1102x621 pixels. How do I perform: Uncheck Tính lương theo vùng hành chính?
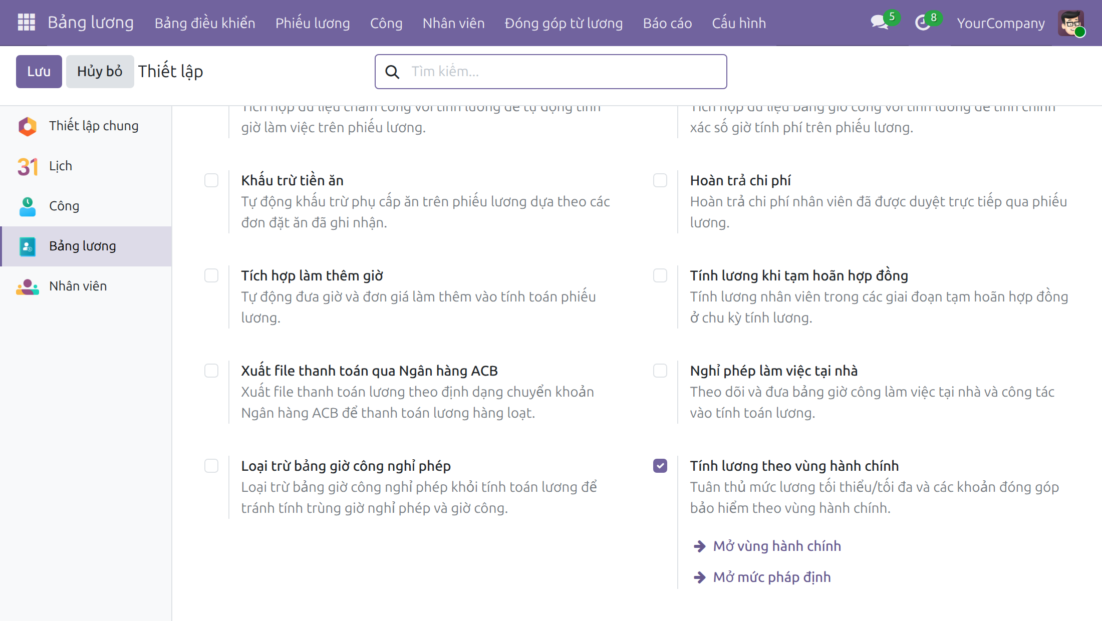(x=660, y=466)
